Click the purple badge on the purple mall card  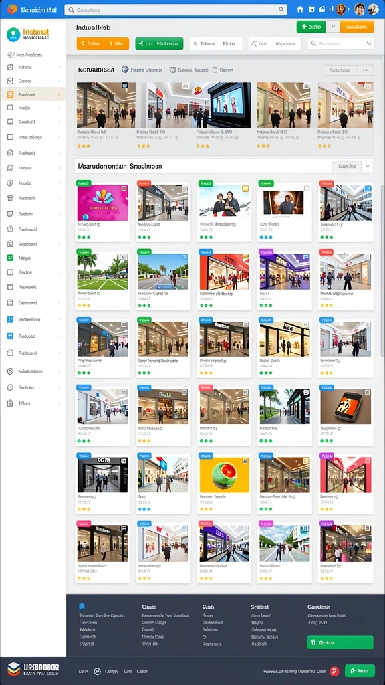point(266,252)
